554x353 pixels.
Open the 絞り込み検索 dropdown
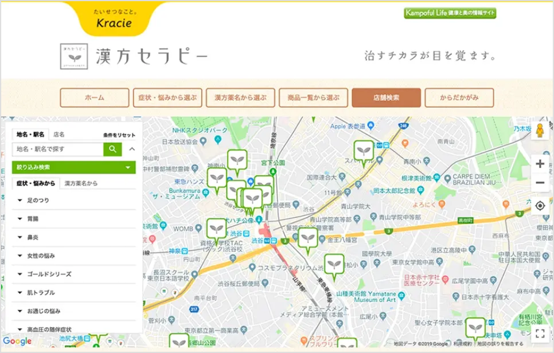coord(74,167)
